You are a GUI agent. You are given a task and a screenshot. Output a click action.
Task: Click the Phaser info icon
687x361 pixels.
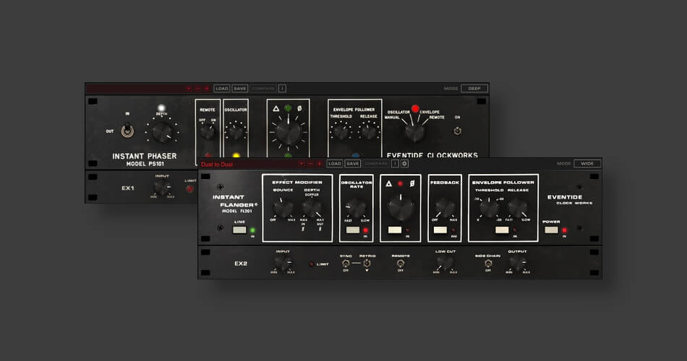point(282,88)
